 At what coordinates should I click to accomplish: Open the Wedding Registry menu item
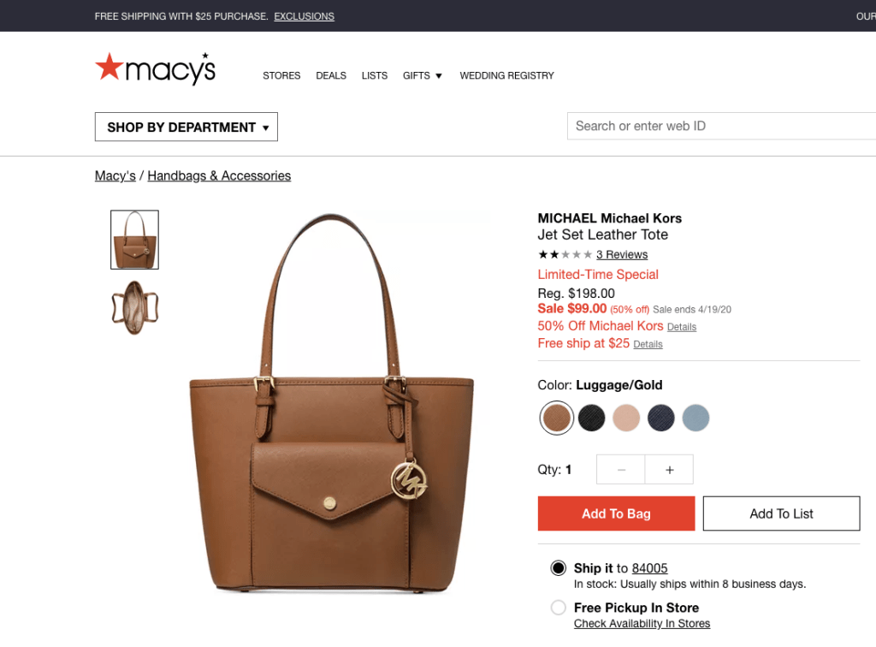tap(506, 75)
